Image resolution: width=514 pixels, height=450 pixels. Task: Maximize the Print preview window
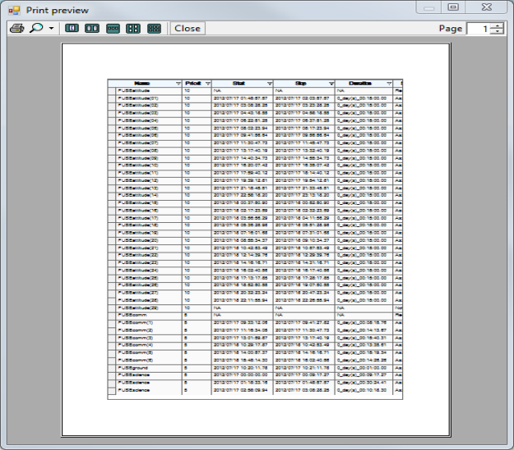coord(452,7)
